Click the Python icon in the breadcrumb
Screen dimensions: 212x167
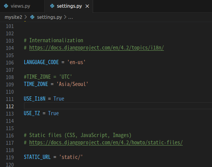pos(32,17)
